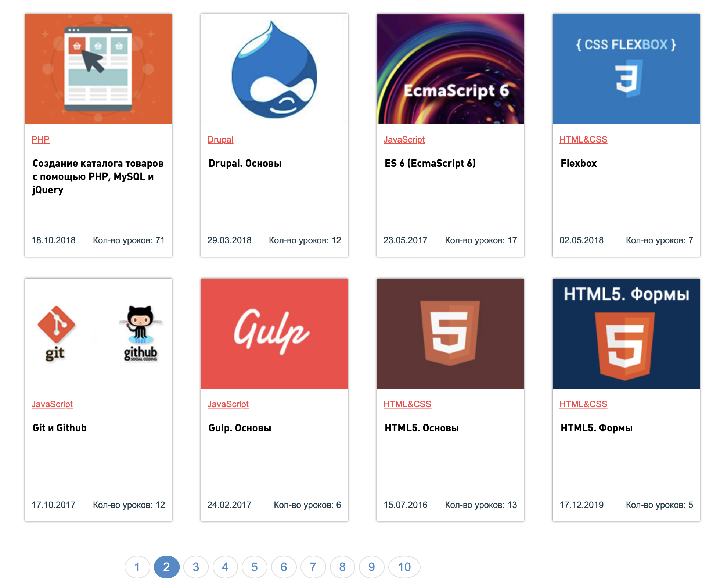720x588 pixels.
Task: Open the git and github course thumbnail
Action: (x=98, y=334)
